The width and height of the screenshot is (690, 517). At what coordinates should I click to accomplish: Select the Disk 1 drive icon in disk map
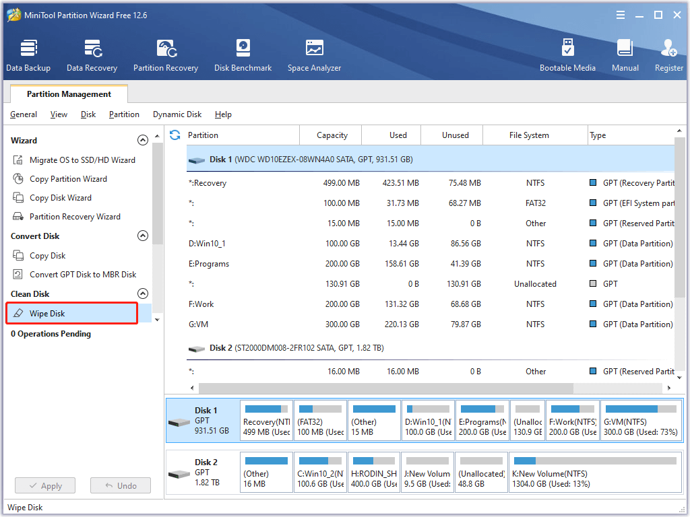click(179, 423)
